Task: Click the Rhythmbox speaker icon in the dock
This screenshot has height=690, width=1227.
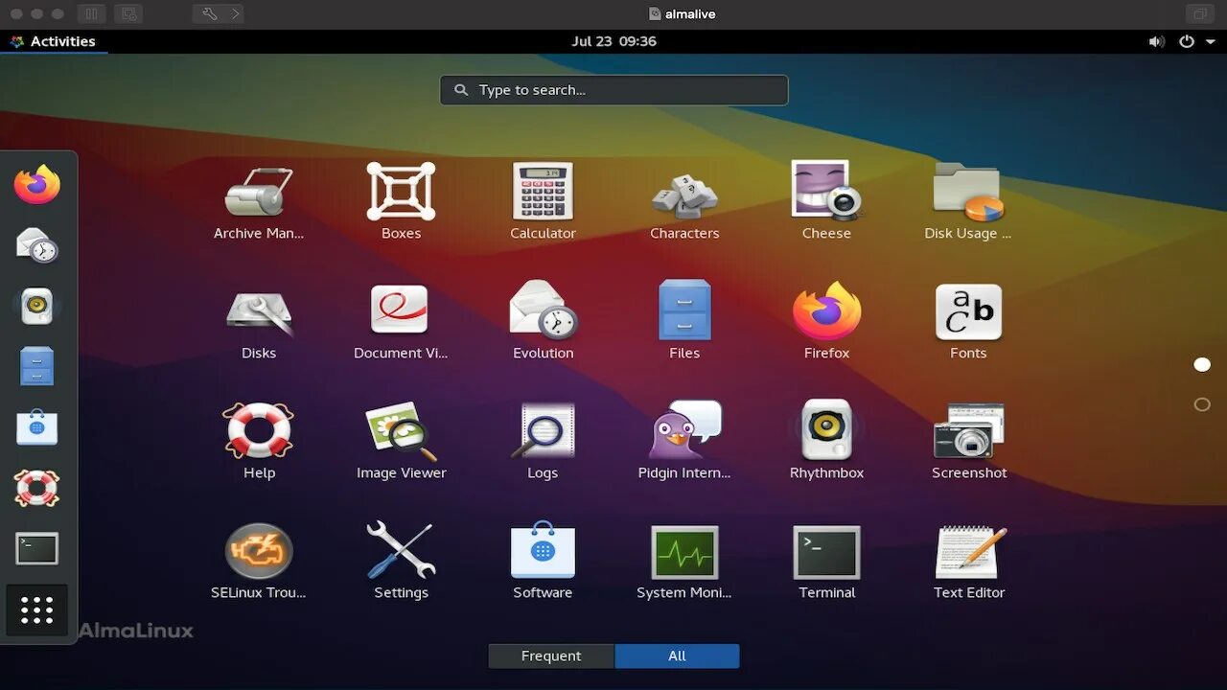Action: tap(37, 306)
